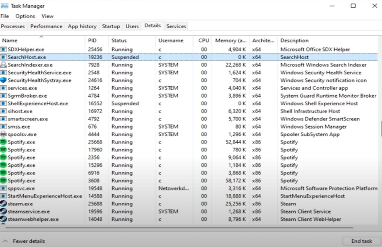Screen dimensions: 382x247
Task: Click the sihost.exe process icon
Action: click(3, 111)
